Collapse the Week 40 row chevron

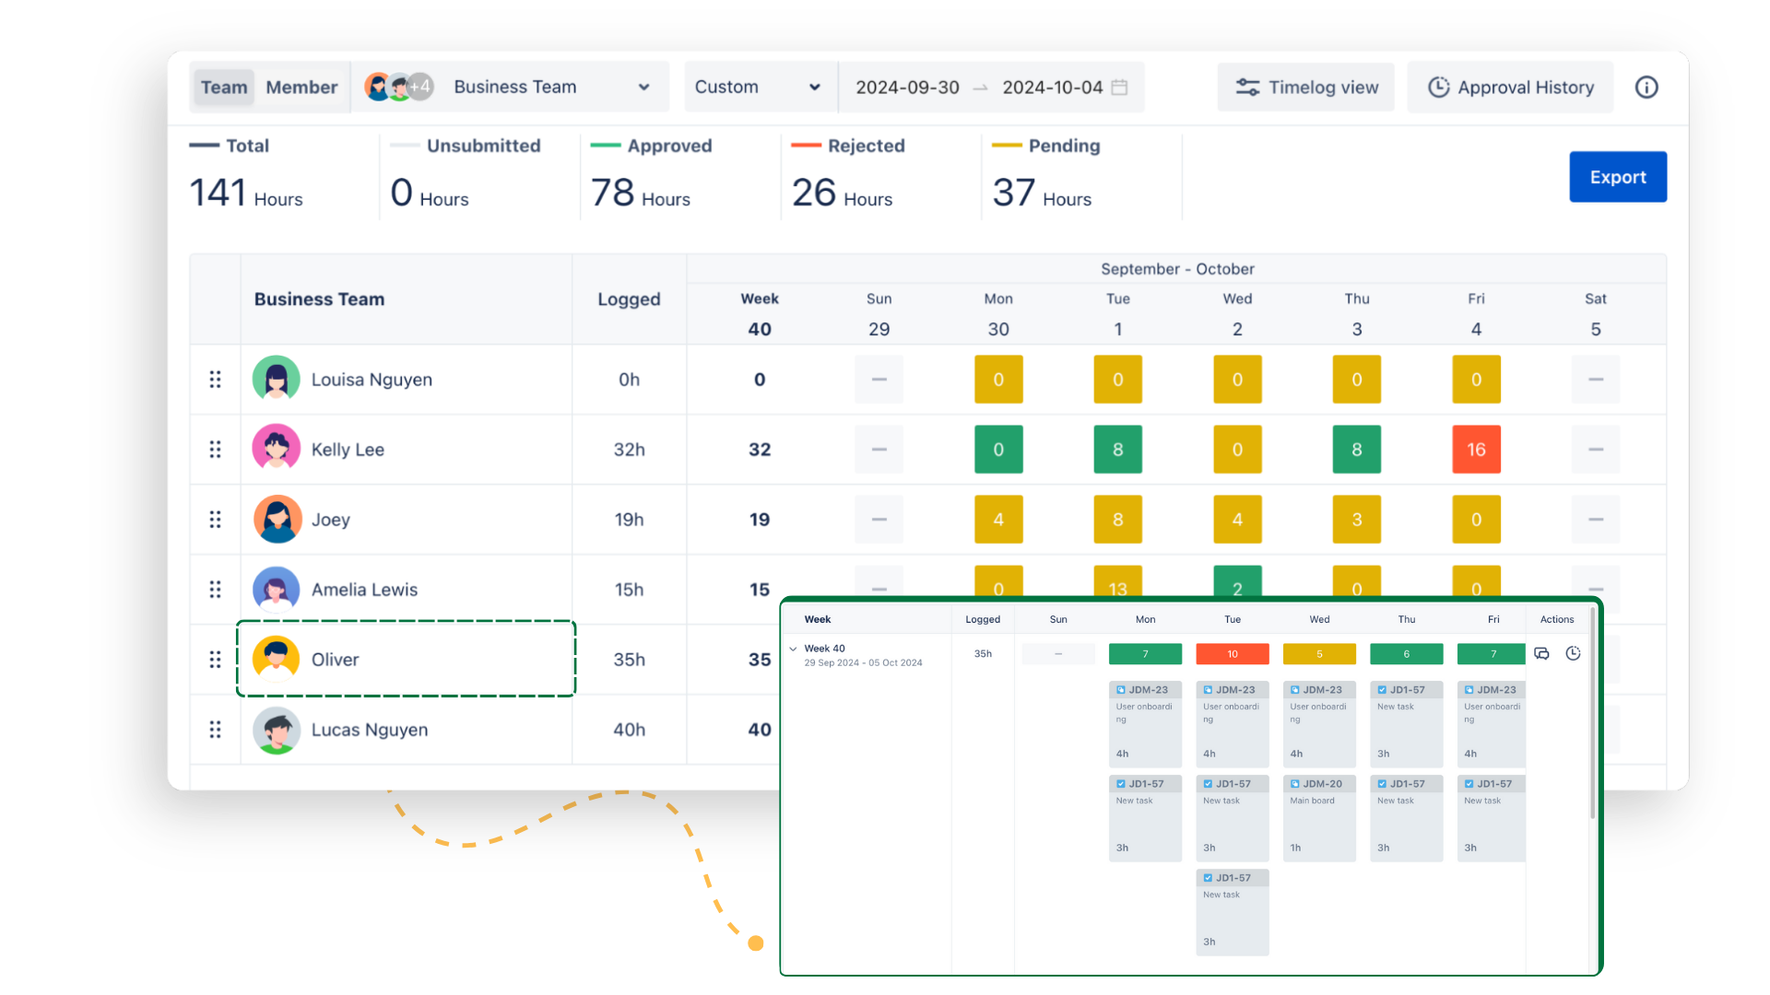coord(793,650)
